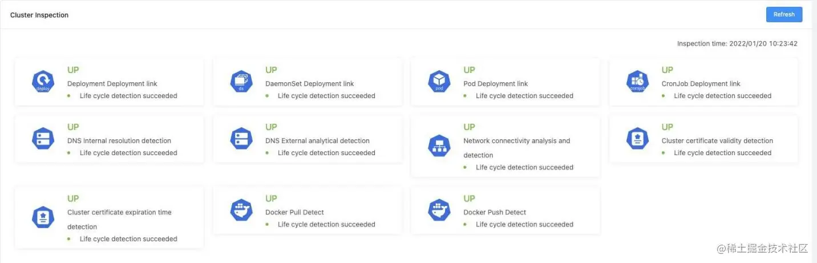Click the Deployment hexagon icon

(43, 82)
